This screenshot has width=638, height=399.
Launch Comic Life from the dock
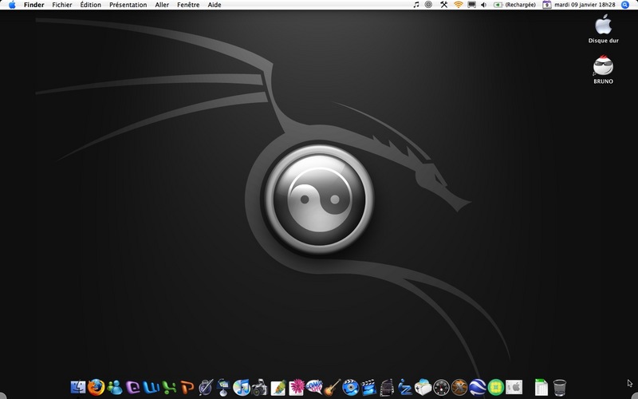[314, 387]
